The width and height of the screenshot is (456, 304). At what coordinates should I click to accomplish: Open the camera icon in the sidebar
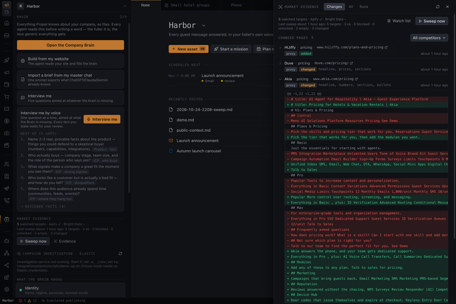point(7,133)
